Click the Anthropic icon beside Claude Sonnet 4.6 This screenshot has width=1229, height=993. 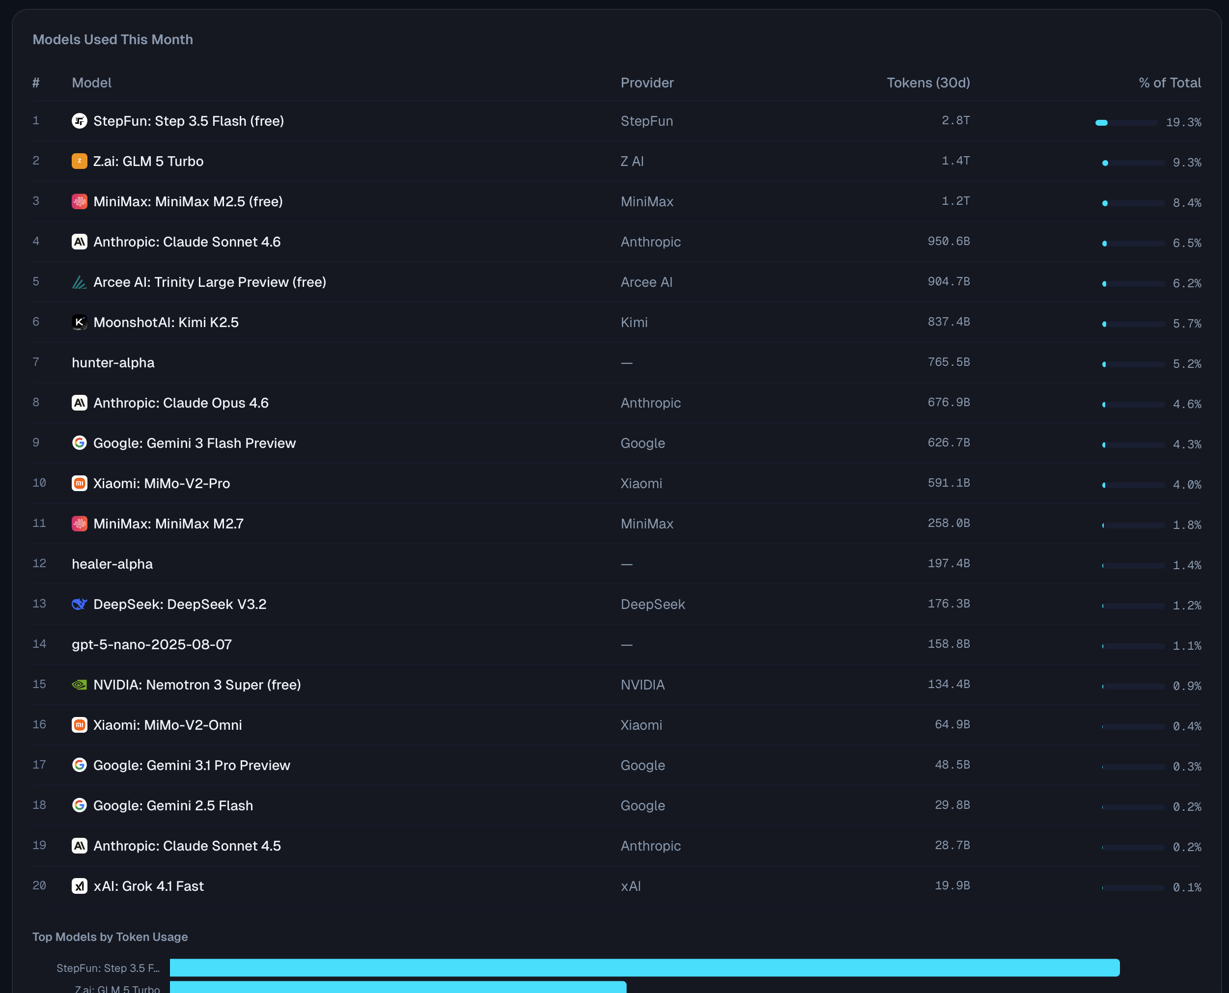tap(79, 242)
